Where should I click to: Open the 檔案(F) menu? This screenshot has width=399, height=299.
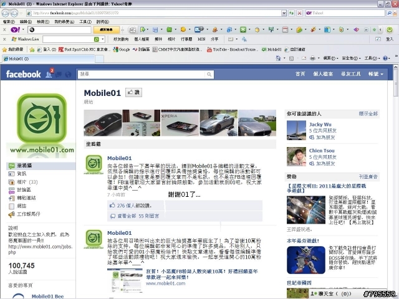point(9,22)
